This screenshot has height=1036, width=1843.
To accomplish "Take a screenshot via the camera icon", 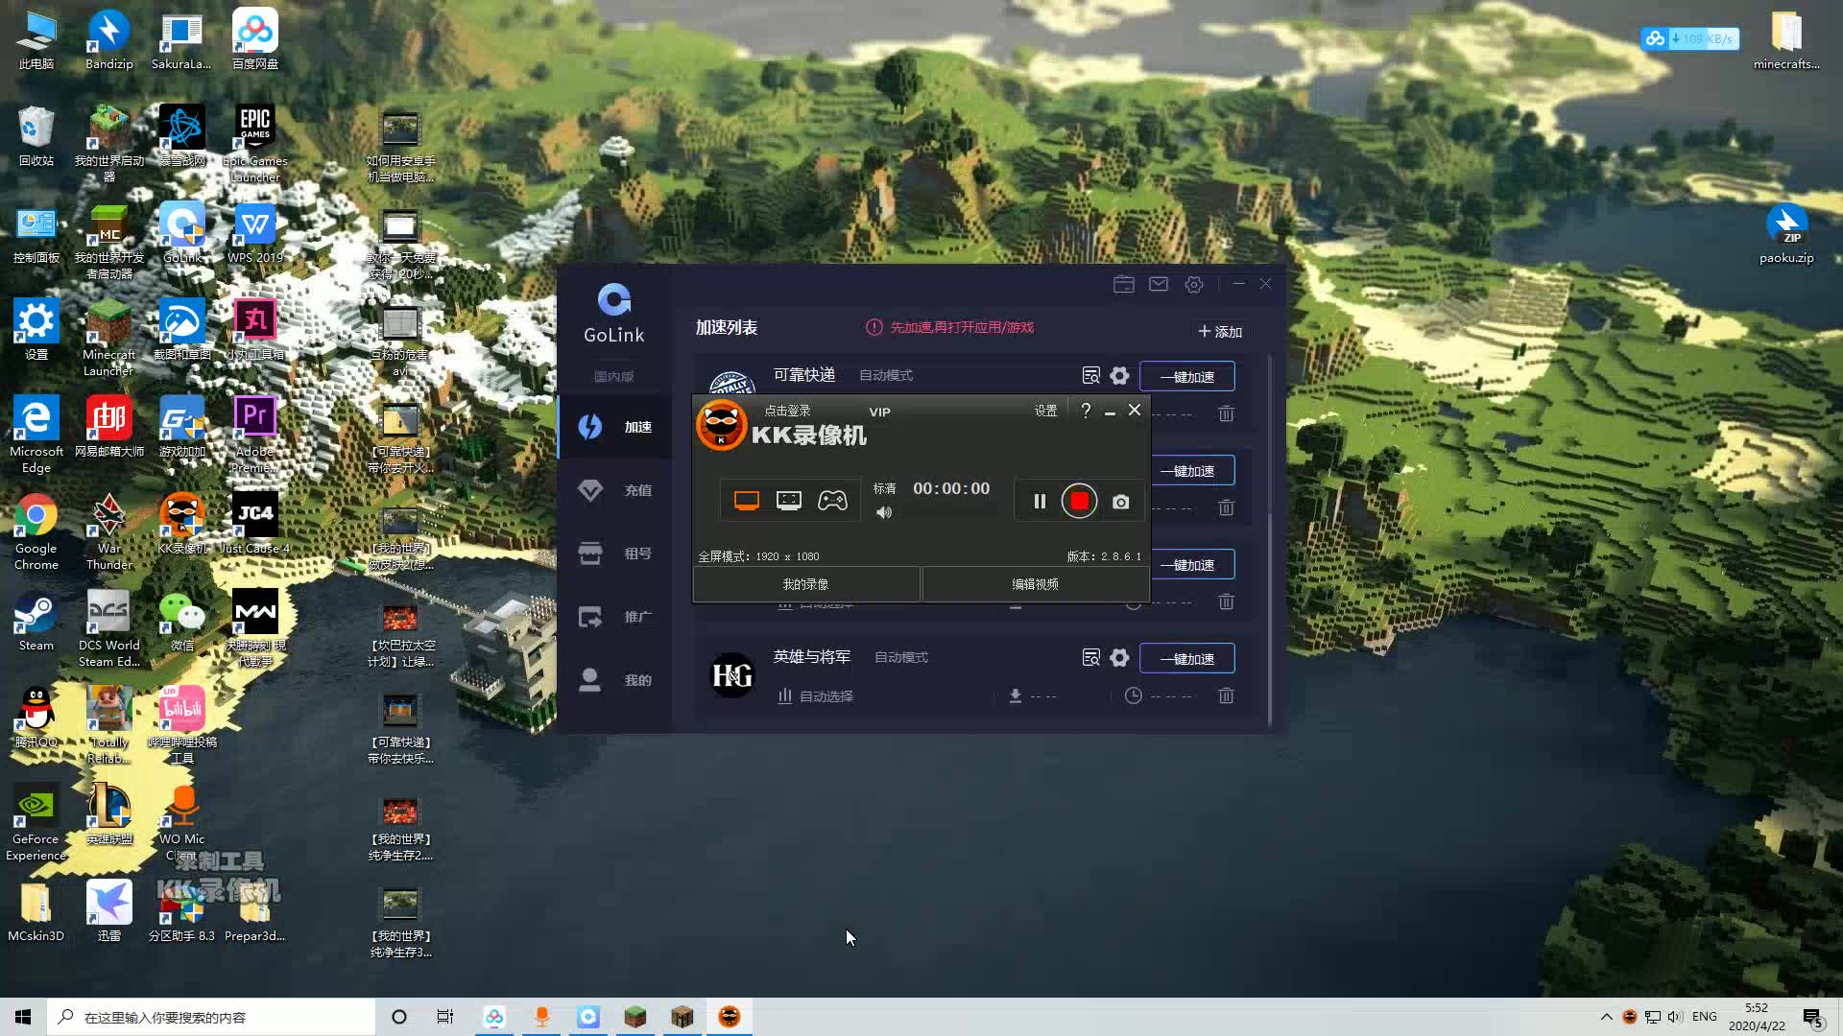I will pyautogui.click(x=1120, y=500).
